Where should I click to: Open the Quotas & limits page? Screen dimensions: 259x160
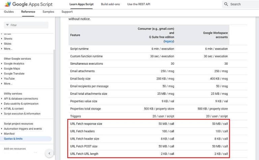(13, 139)
